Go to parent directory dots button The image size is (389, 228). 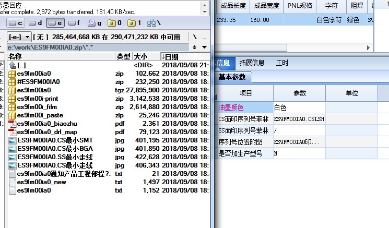[x=205, y=38]
